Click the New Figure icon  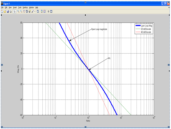(x=2, y=11)
